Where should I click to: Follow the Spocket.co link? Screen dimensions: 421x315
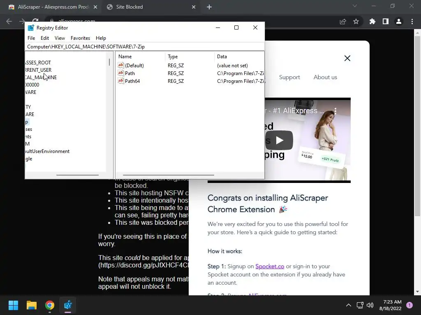(270, 266)
